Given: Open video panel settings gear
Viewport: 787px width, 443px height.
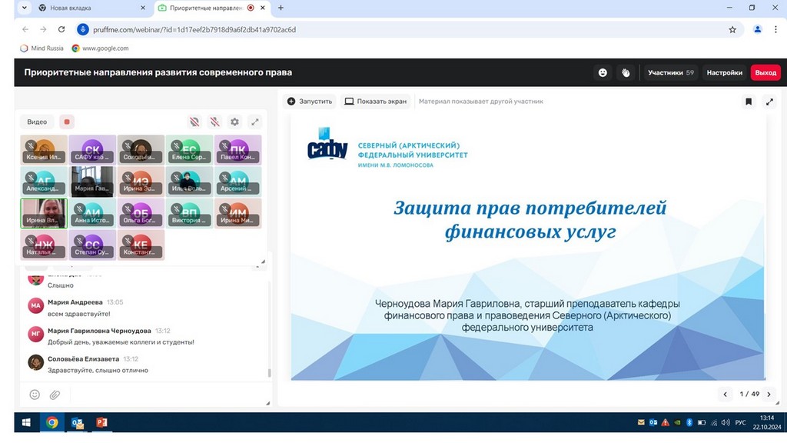Looking at the screenshot, I should pyautogui.click(x=234, y=122).
